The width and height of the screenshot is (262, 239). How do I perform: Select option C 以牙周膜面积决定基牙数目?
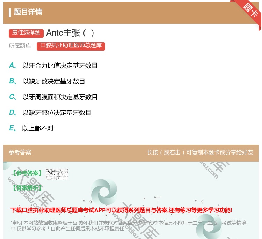(53, 97)
